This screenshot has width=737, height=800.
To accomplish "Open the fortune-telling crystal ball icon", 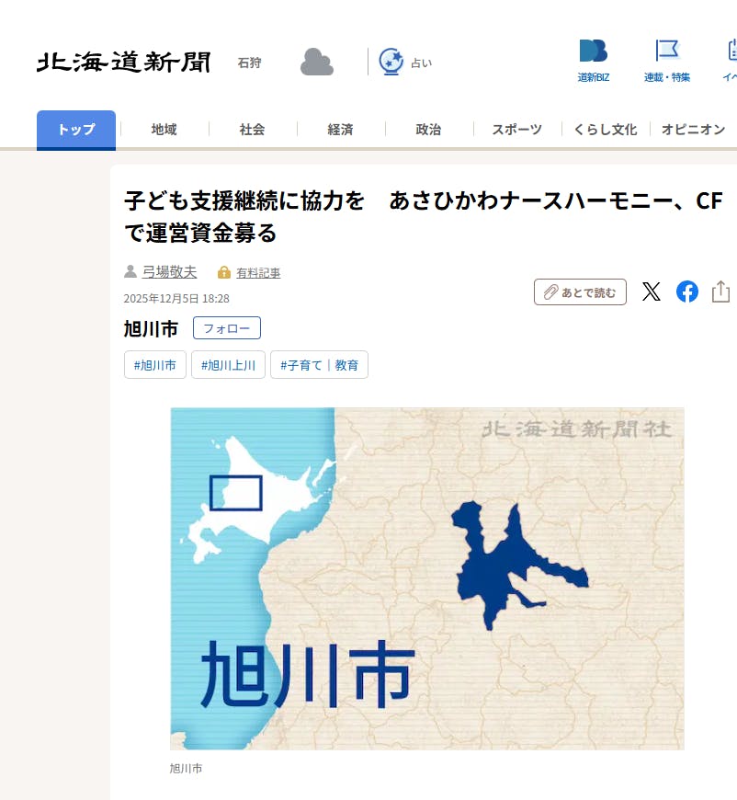I will (x=391, y=62).
